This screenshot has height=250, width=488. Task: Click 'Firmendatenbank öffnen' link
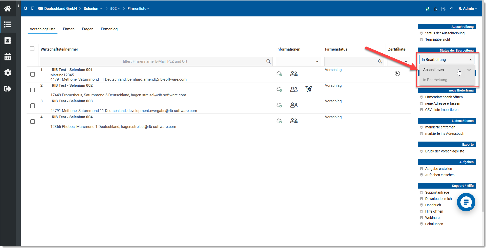pyautogui.click(x=444, y=97)
